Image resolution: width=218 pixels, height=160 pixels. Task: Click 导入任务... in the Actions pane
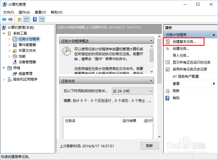pyautogui.click(x=181, y=56)
